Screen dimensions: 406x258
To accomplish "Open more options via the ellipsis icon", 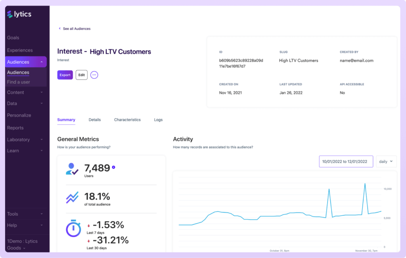I will coord(94,75).
